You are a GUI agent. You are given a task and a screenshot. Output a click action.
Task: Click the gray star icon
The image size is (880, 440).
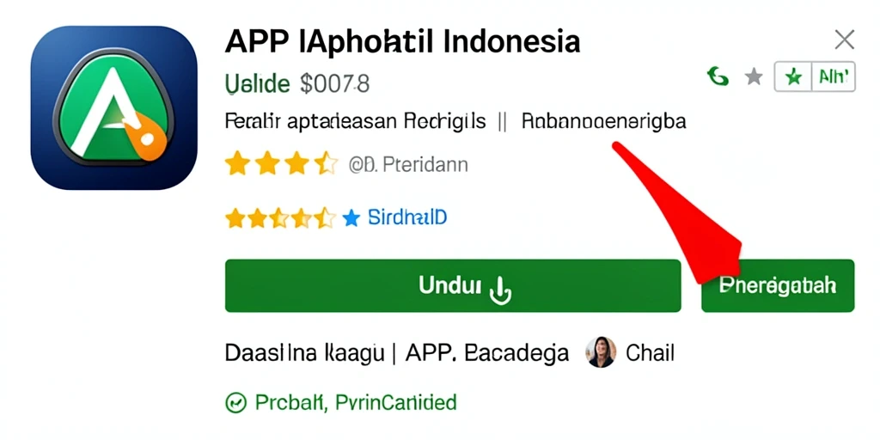pyautogui.click(x=753, y=76)
